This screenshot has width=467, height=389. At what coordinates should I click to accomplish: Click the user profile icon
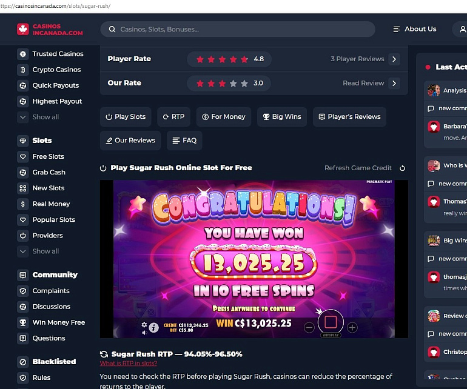click(462, 29)
